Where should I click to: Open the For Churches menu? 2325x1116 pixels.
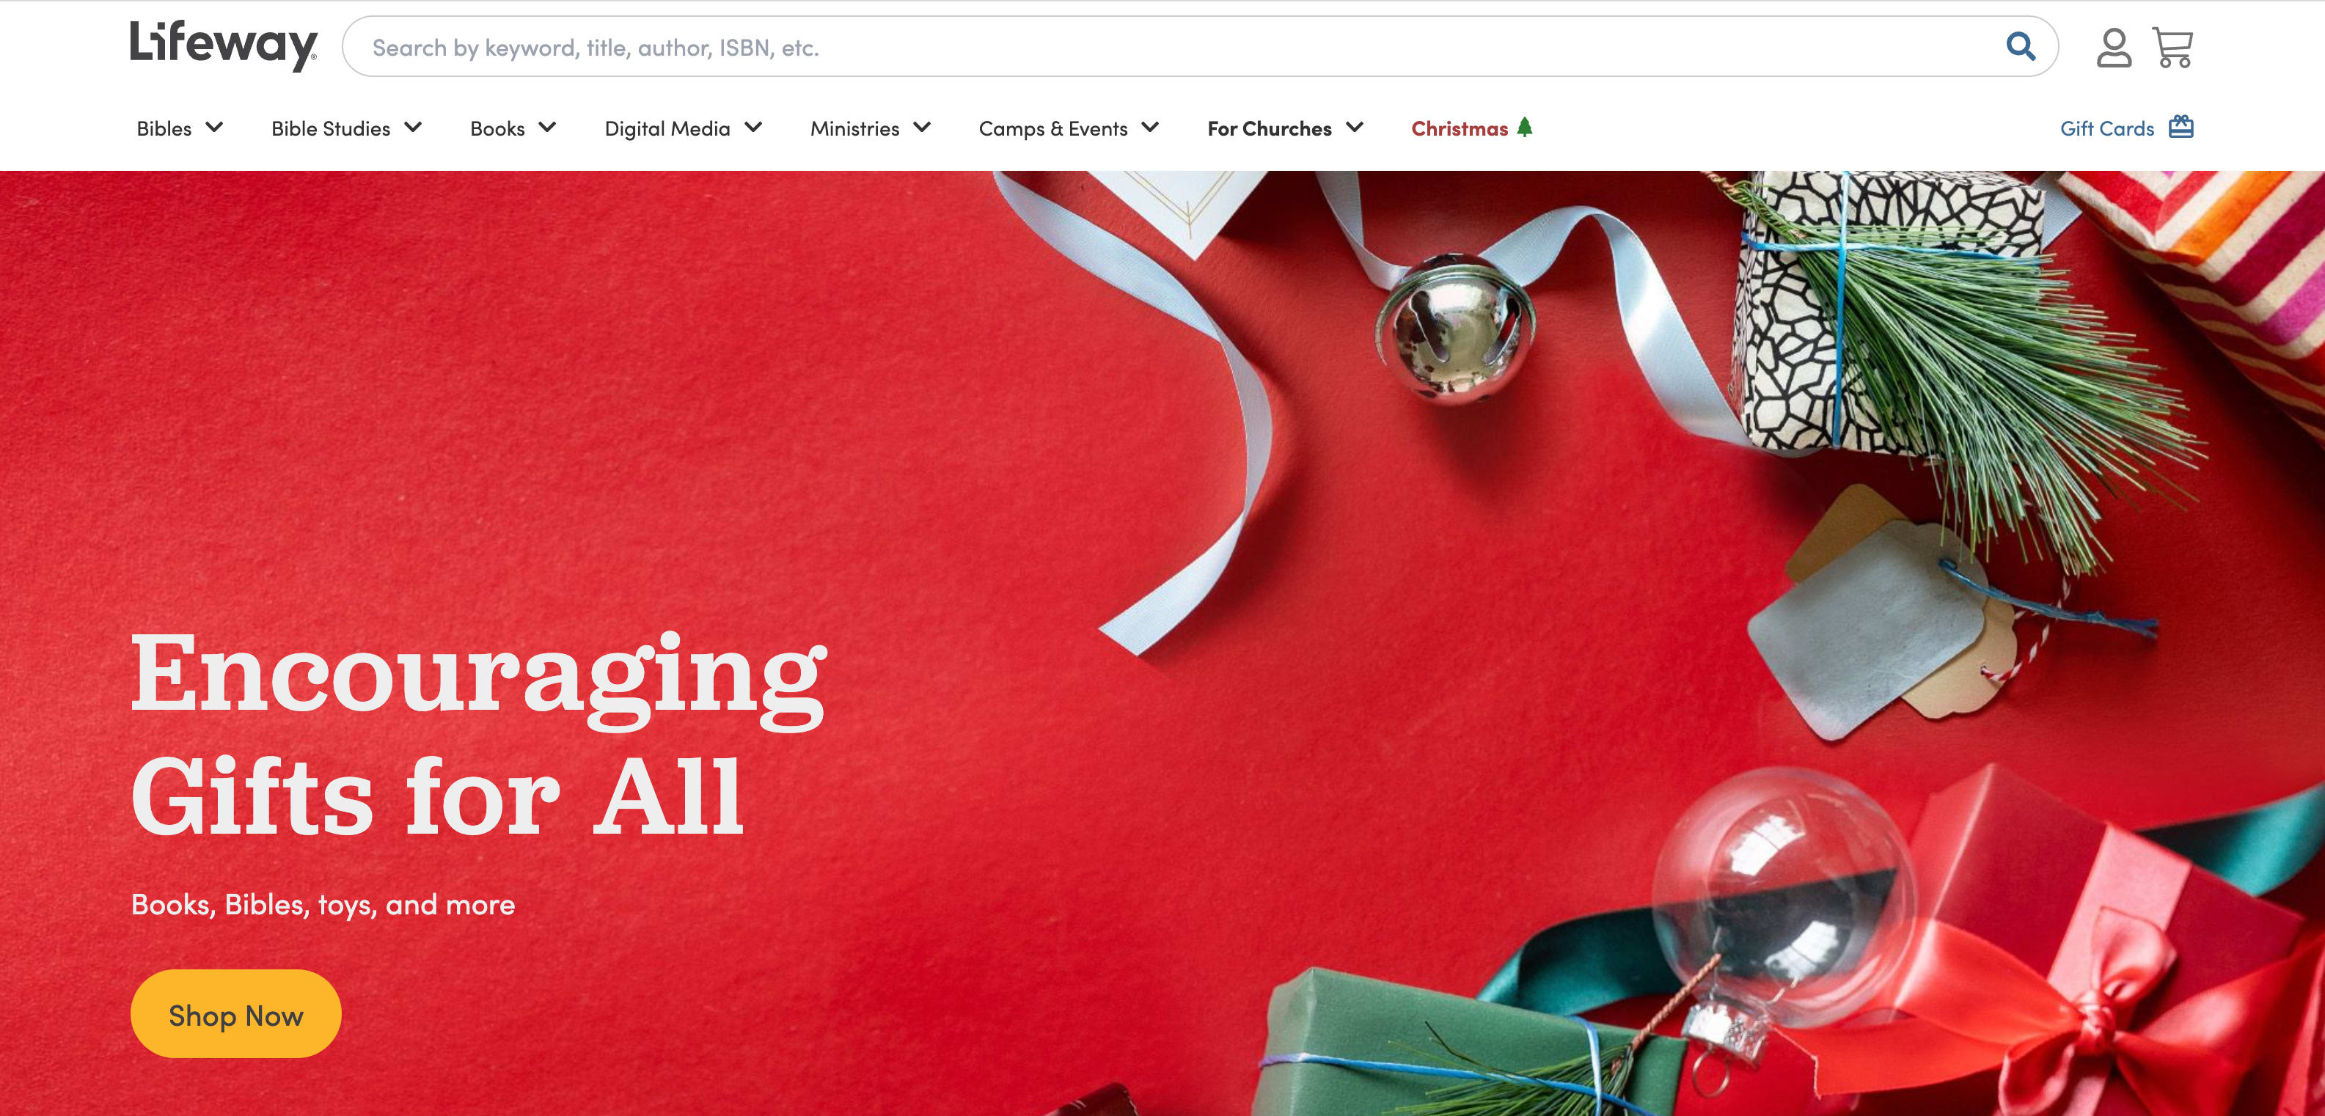click(1269, 128)
